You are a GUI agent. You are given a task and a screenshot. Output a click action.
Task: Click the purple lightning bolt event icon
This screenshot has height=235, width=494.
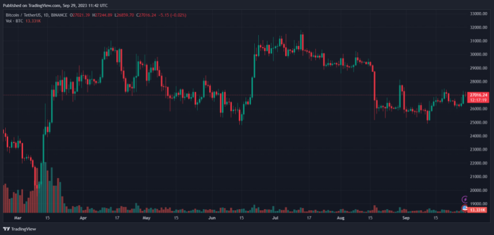[465, 199]
